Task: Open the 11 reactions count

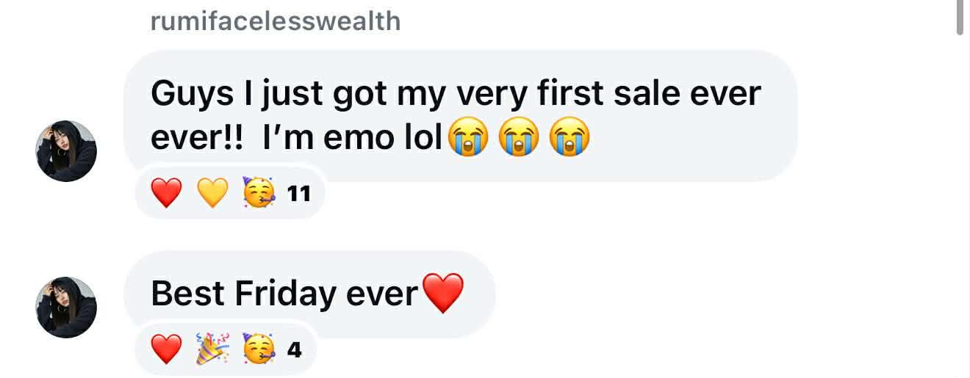Action: pyautogui.click(x=299, y=194)
